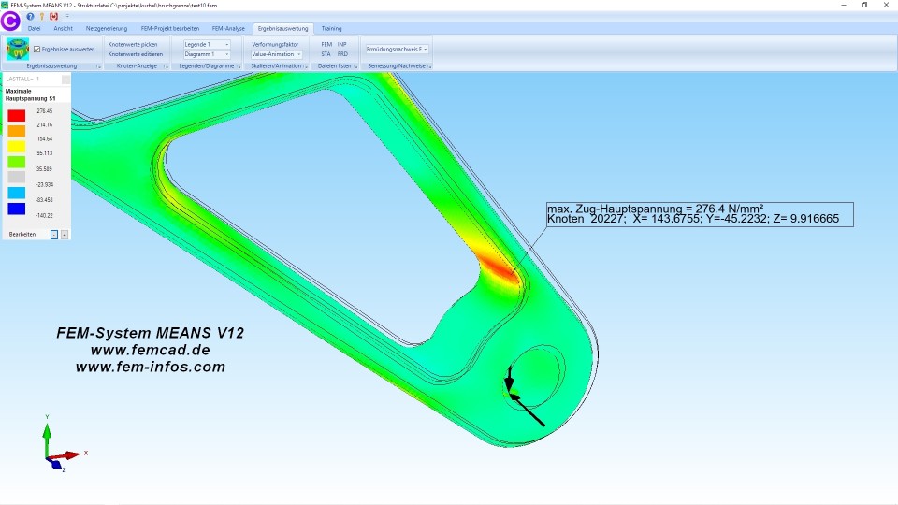
Task: Click the Ergebnisauswertung model thumbnail icon
Action: [17, 49]
